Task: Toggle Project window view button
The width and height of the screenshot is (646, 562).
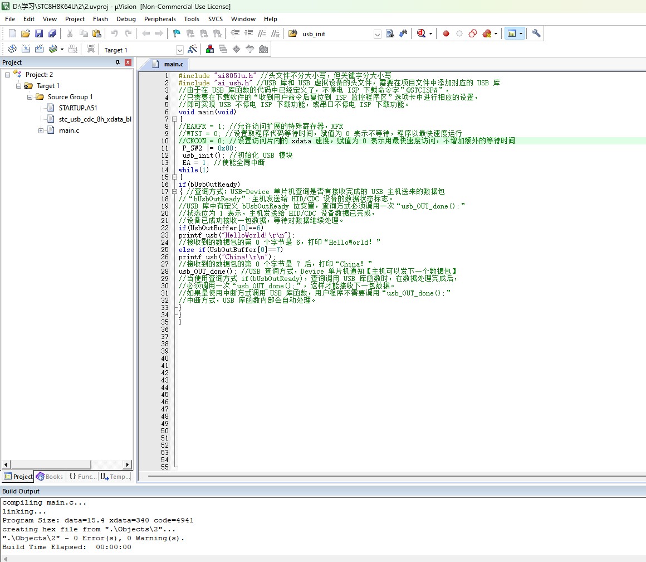Action: tap(512, 33)
